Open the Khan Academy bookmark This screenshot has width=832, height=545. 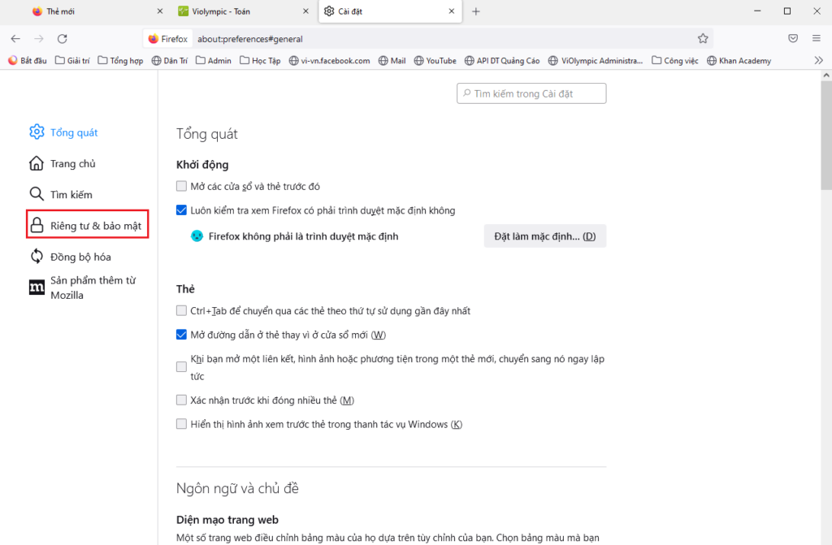(x=739, y=60)
